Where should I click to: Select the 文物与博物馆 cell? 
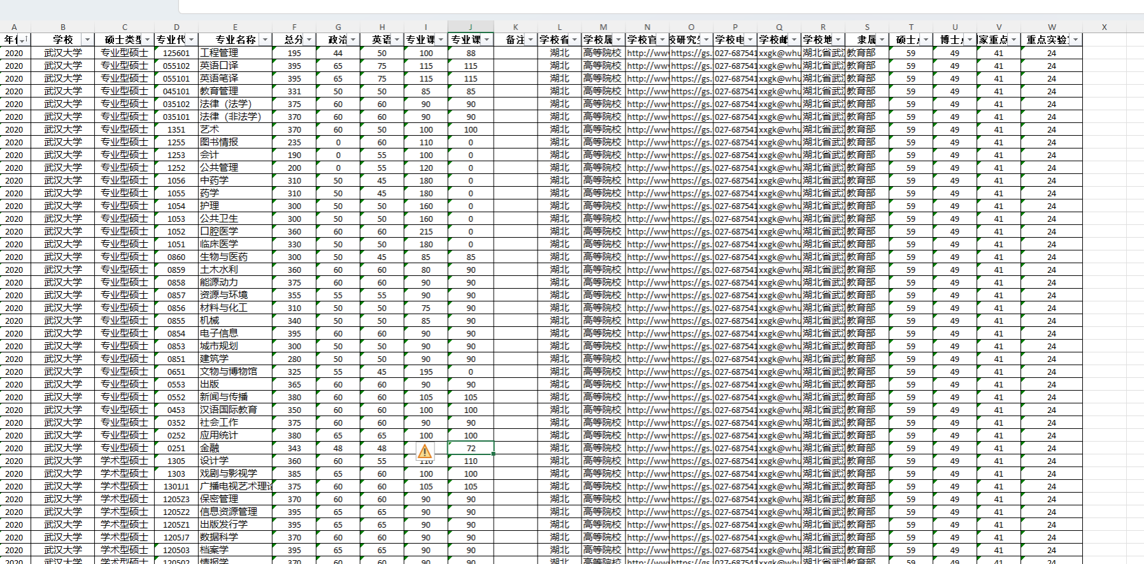click(235, 372)
